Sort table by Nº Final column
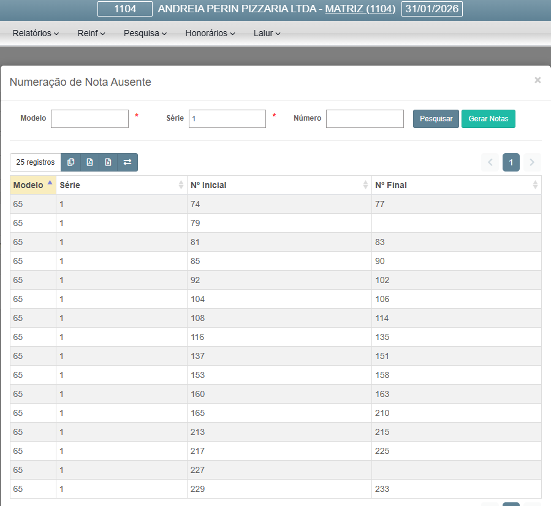 coord(535,185)
